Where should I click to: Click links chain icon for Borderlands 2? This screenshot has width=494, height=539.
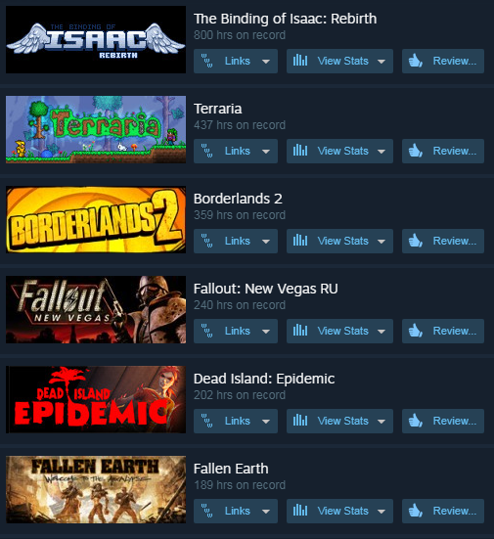tap(206, 241)
